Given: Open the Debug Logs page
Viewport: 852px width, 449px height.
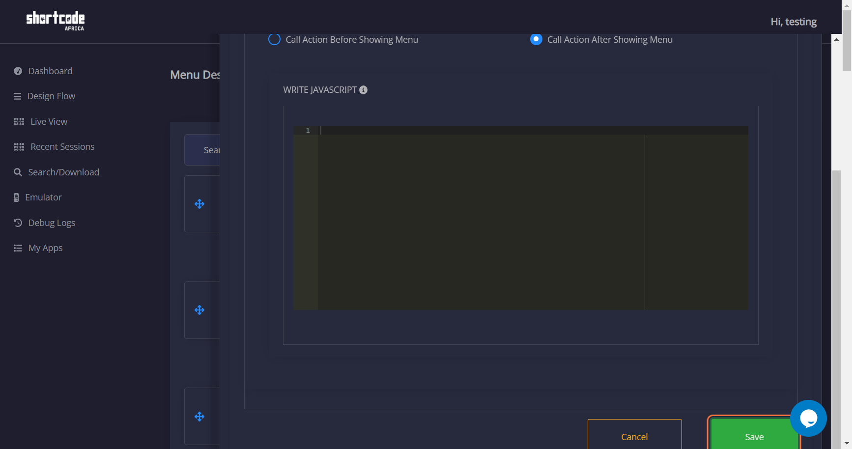Looking at the screenshot, I should pos(52,223).
